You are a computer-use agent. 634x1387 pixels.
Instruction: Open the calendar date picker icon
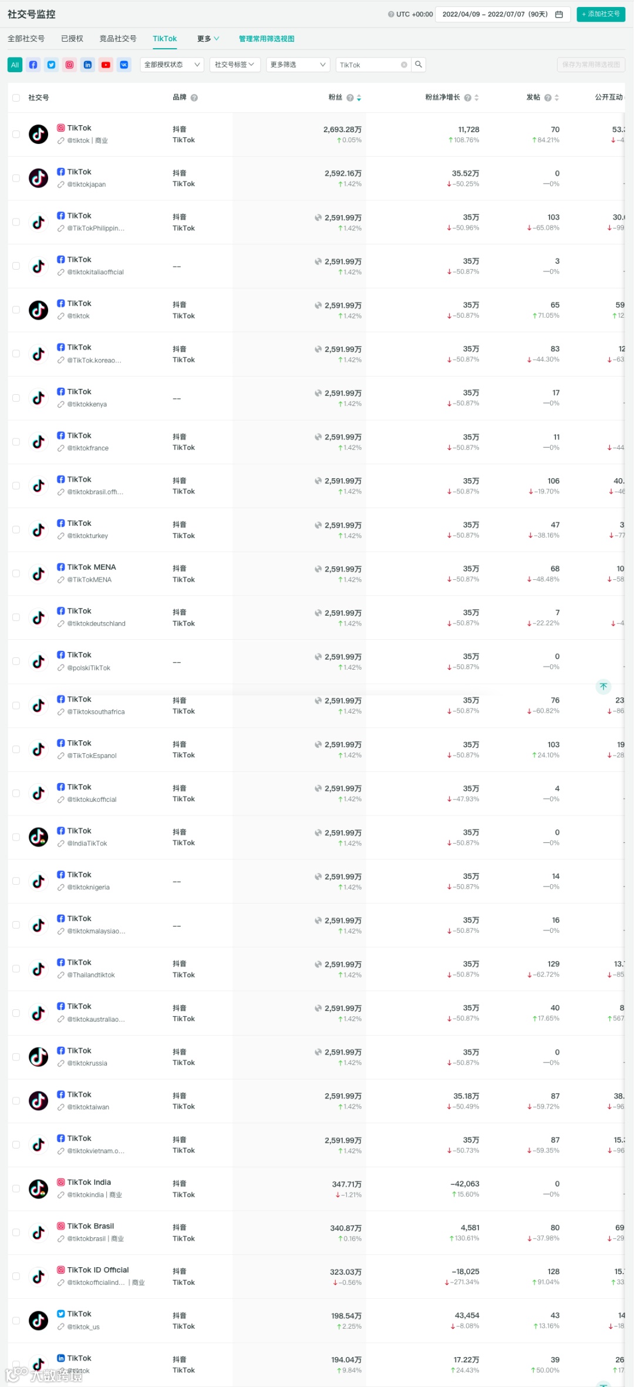pyautogui.click(x=559, y=14)
